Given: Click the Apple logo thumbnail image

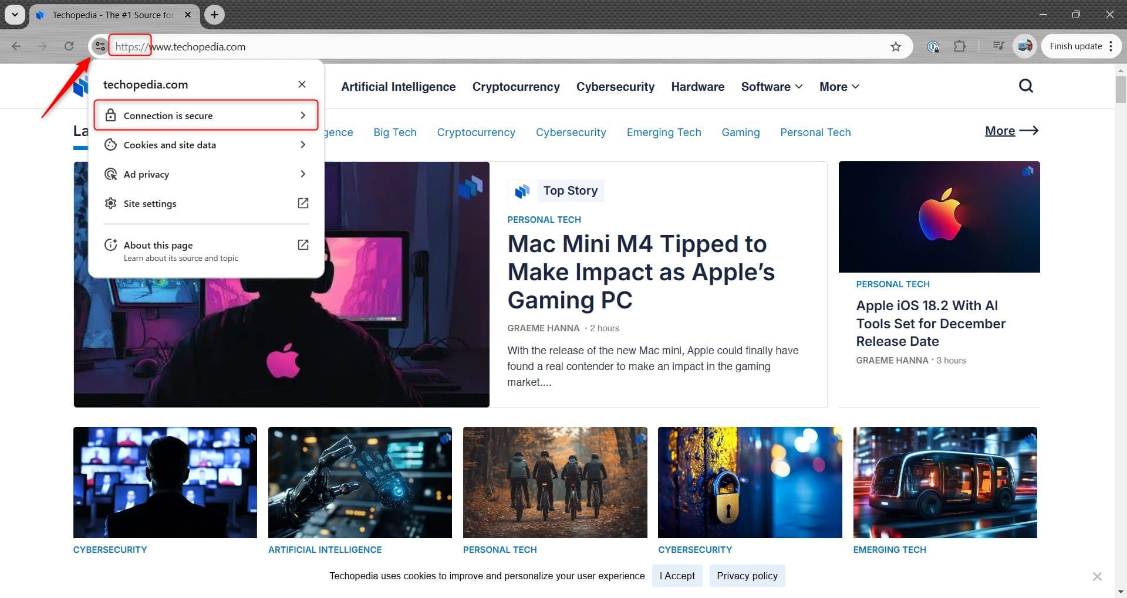Looking at the screenshot, I should pos(939,217).
